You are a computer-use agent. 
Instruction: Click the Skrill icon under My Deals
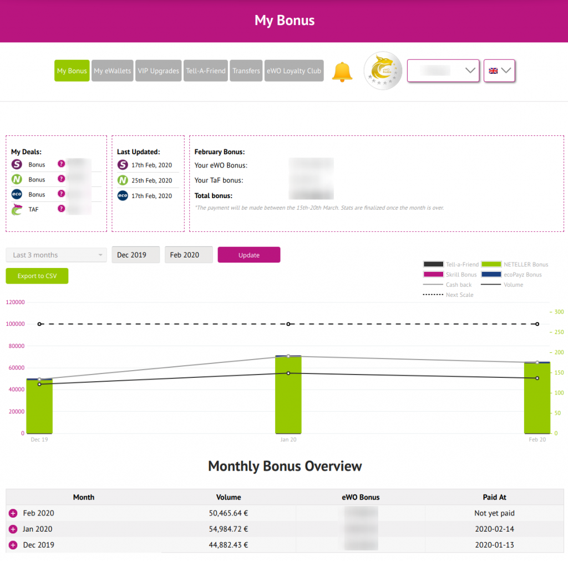tap(17, 164)
